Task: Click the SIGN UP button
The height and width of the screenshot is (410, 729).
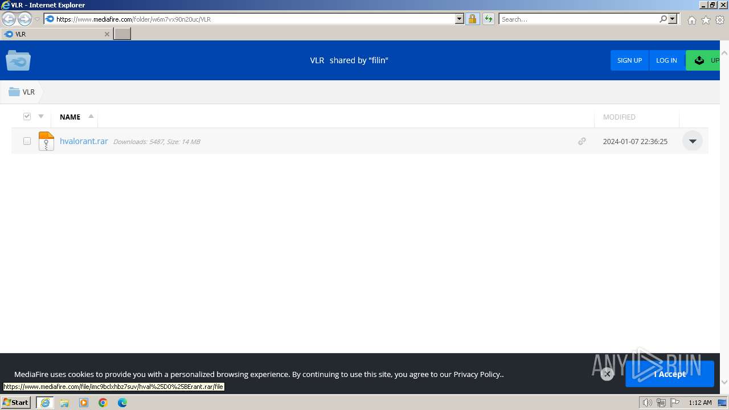Action: tap(629, 60)
